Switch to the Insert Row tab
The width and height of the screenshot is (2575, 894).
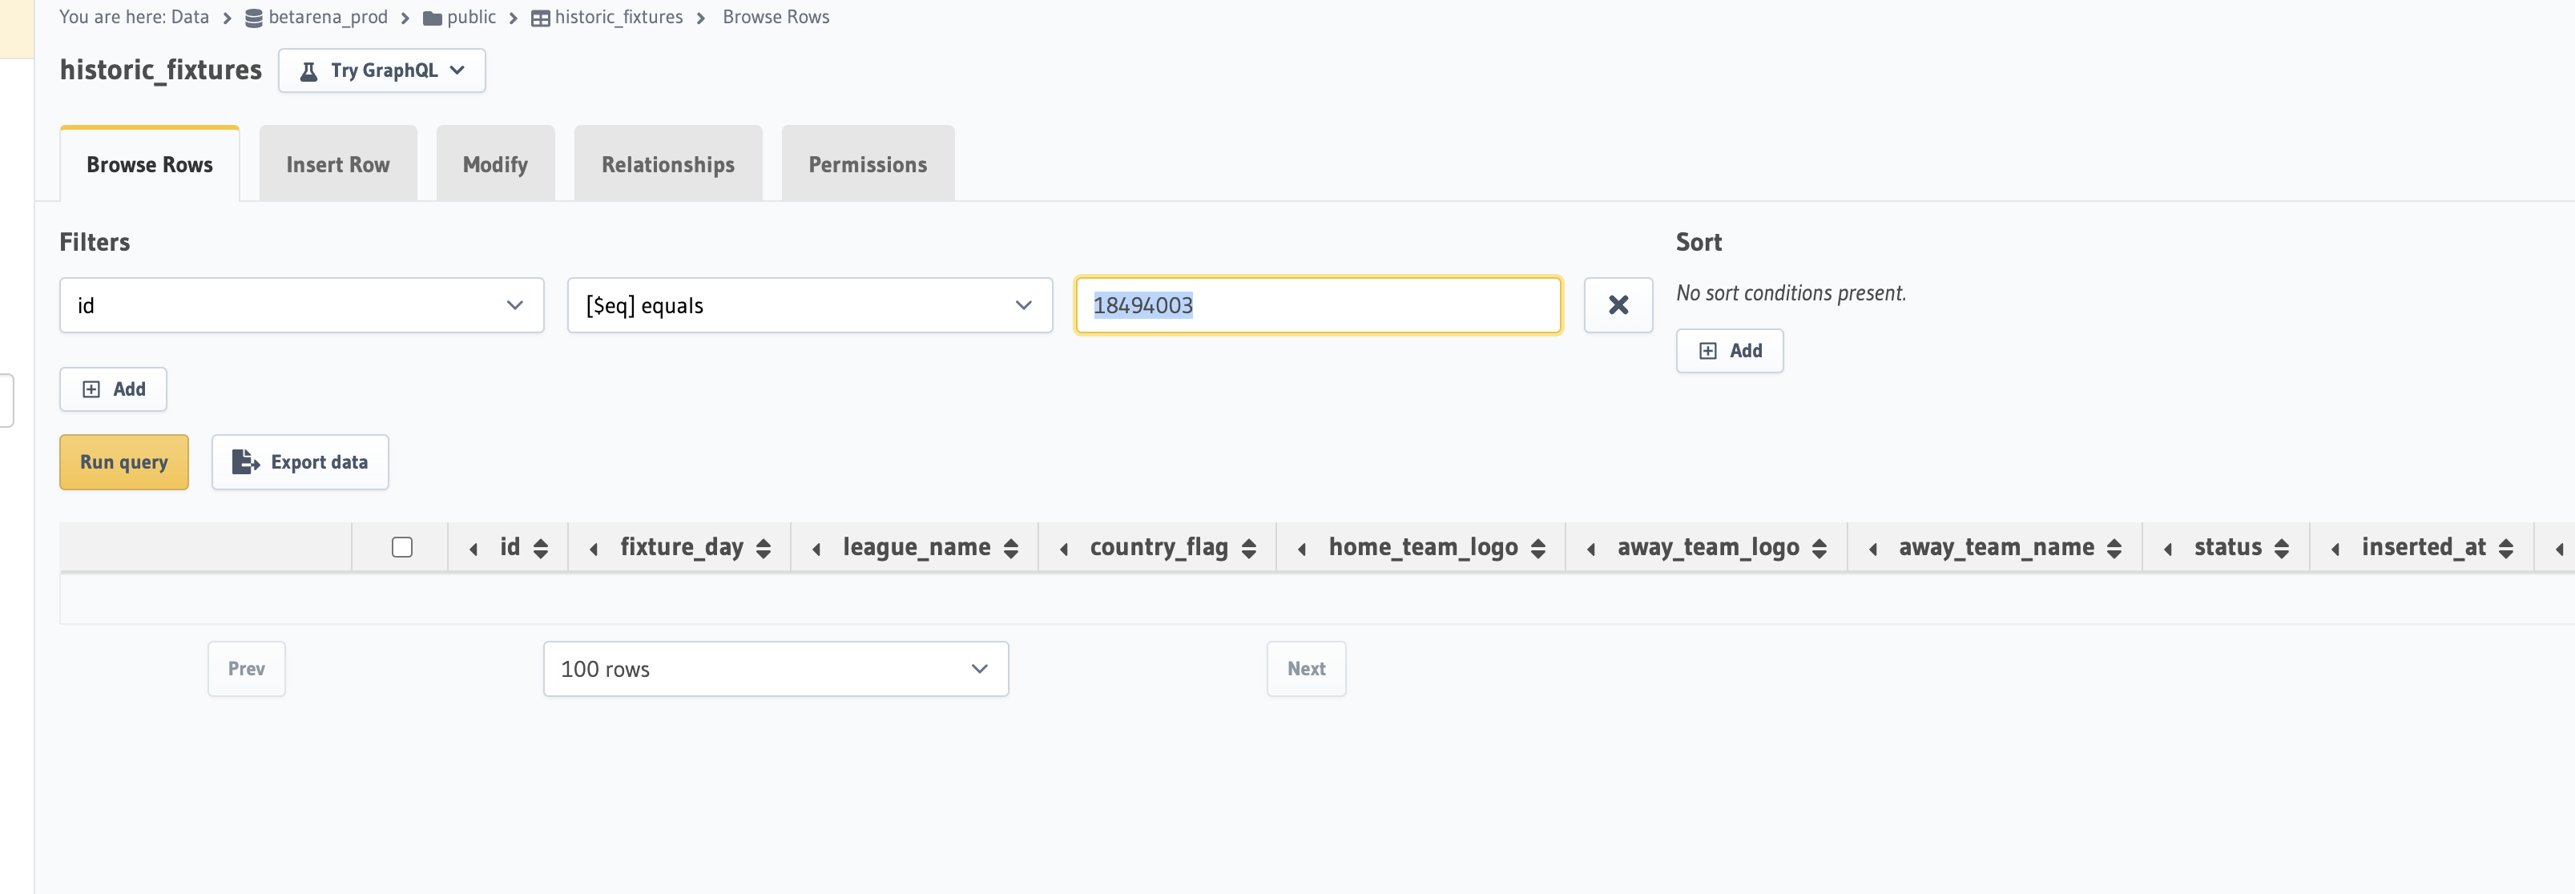coord(338,164)
